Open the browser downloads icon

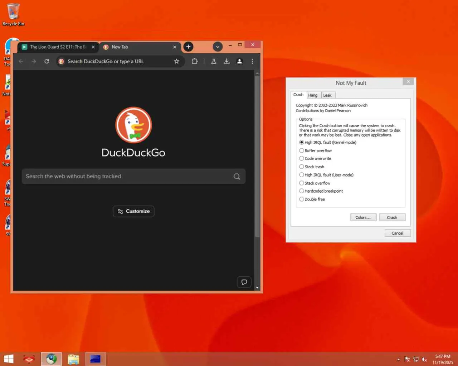coord(226,61)
